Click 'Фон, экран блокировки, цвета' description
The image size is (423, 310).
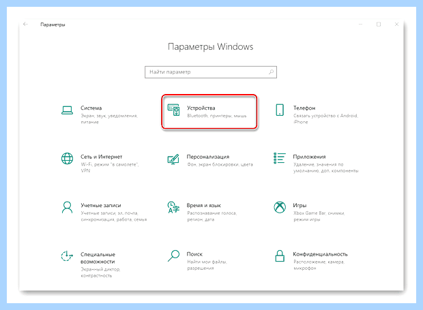(220, 165)
